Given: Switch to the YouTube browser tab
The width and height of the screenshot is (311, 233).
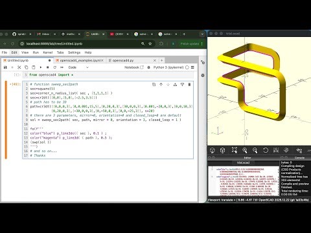Looking at the screenshot, I should [119, 34].
